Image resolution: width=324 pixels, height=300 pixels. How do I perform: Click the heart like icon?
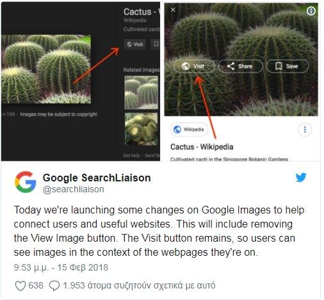20,286
